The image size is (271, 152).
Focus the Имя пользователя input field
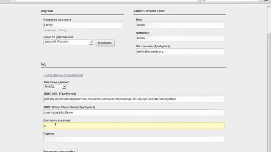click(134, 126)
